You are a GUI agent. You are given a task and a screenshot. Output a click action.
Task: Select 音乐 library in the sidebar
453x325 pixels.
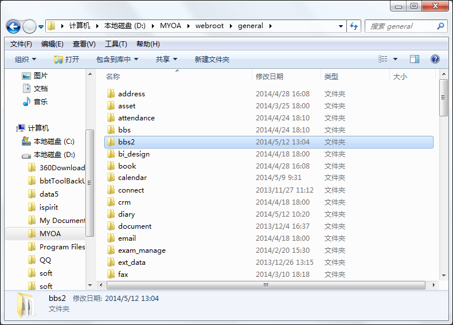(x=34, y=101)
